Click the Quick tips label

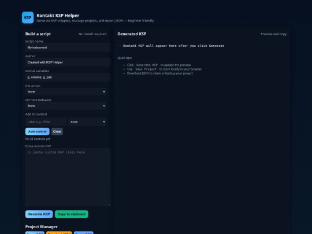click(125, 58)
